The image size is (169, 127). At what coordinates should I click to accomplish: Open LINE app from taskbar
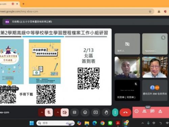[110, 123]
